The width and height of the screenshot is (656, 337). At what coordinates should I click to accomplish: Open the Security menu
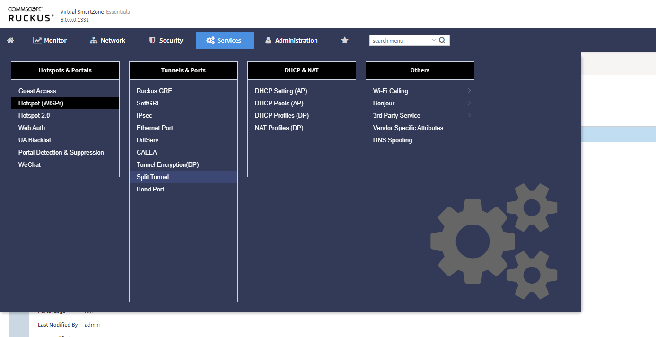coord(166,40)
